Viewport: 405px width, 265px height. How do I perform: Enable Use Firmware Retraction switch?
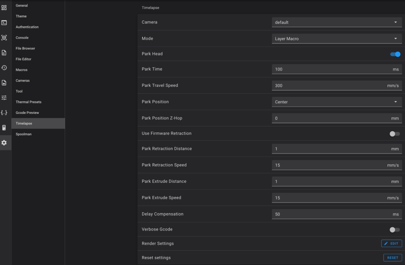[x=394, y=134]
